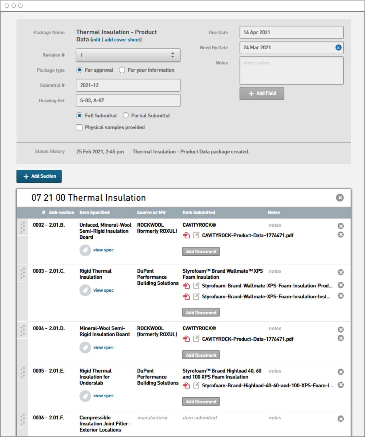Click spec tag icon for row 0003

click(x=85, y=290)
